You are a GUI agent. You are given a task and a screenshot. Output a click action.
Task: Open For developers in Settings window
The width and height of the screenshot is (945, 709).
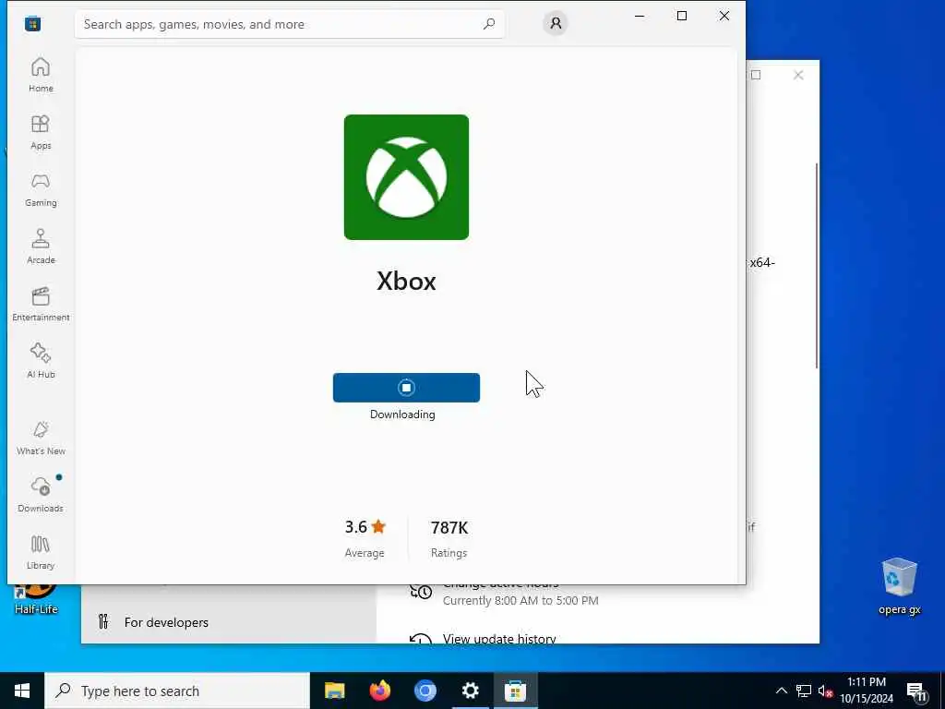(166, 622)
